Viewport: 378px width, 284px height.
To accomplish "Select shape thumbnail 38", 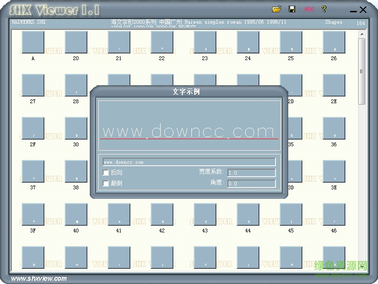I will 76,171.
